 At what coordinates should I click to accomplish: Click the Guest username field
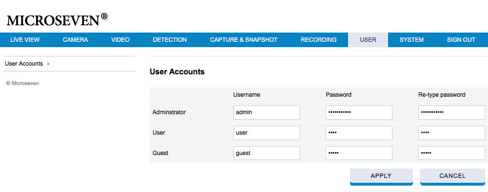[x=267, y=153]
